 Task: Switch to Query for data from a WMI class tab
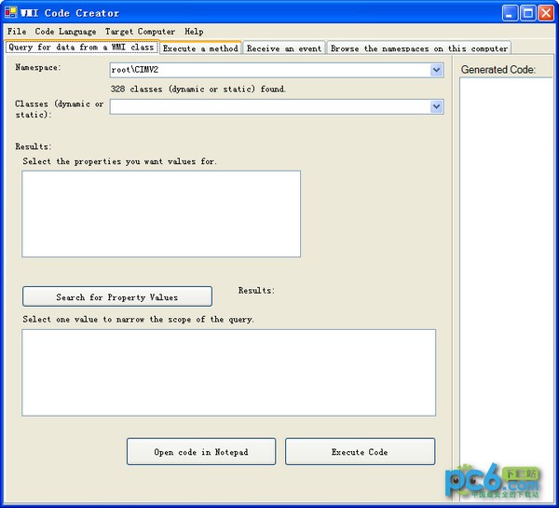(82, 48)
